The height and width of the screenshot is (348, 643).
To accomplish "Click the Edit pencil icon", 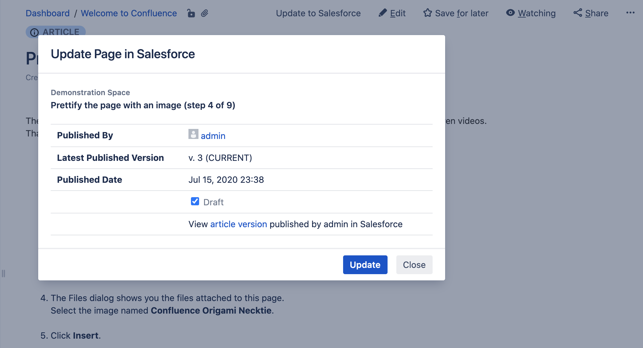I will (383, 13).
